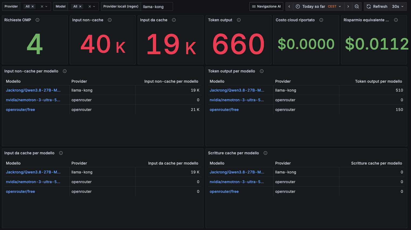Open the 30s refresh interval dropdown
This screenshot has width=411, height=230.
398,6
